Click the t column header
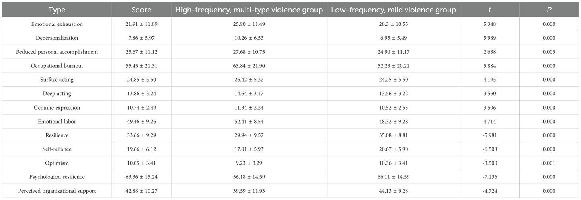The width and height of the screenshot is (581, 200). (x=489, y=10)
